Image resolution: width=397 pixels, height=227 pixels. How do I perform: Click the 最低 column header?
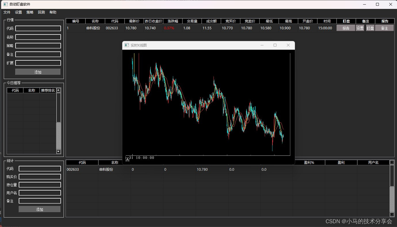pos(269,21)
